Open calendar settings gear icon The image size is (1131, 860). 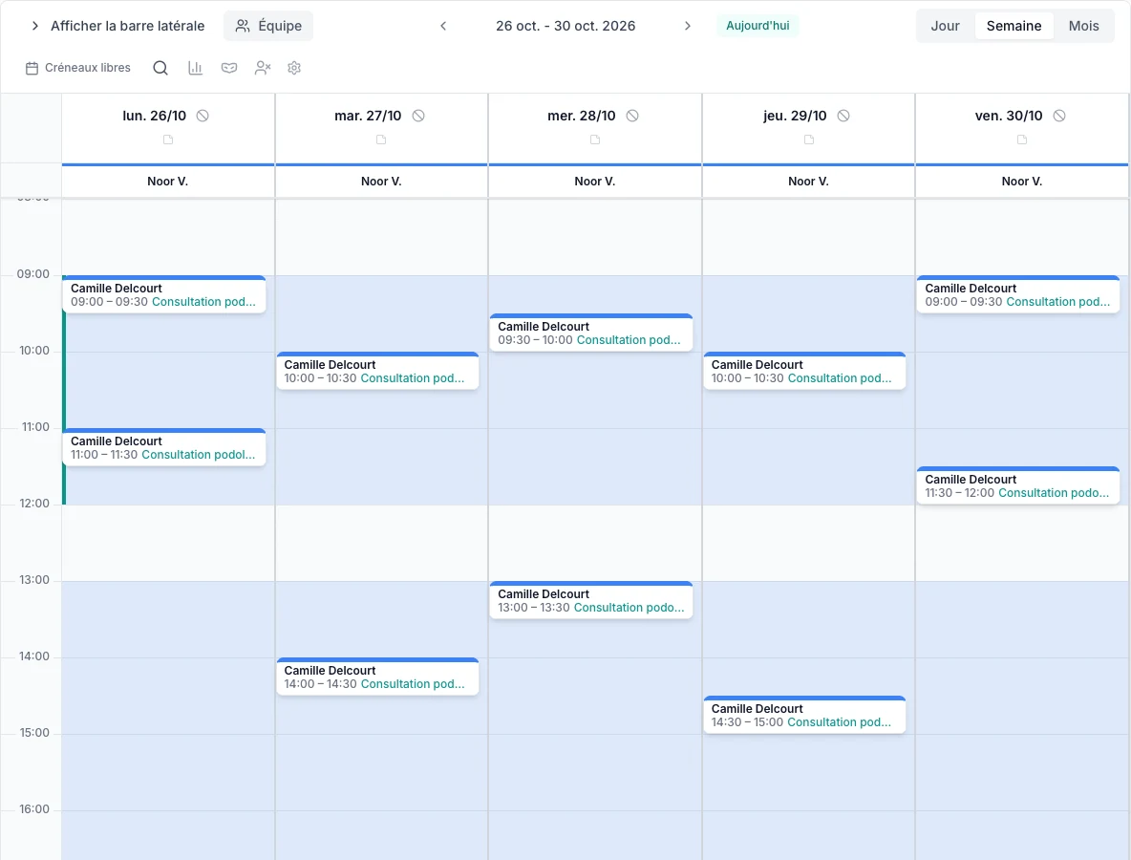(293, 68)
